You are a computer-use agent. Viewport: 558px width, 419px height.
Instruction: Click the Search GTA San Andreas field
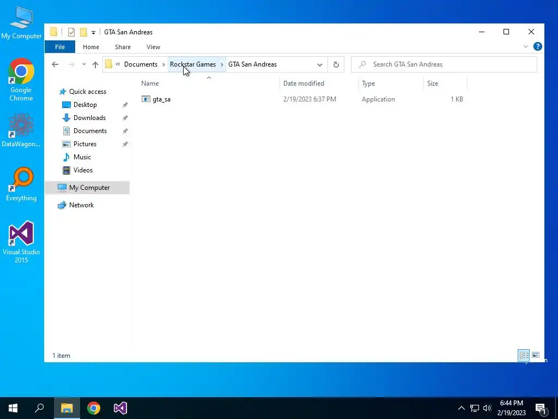pyautogui.click(x=444, y=64)
